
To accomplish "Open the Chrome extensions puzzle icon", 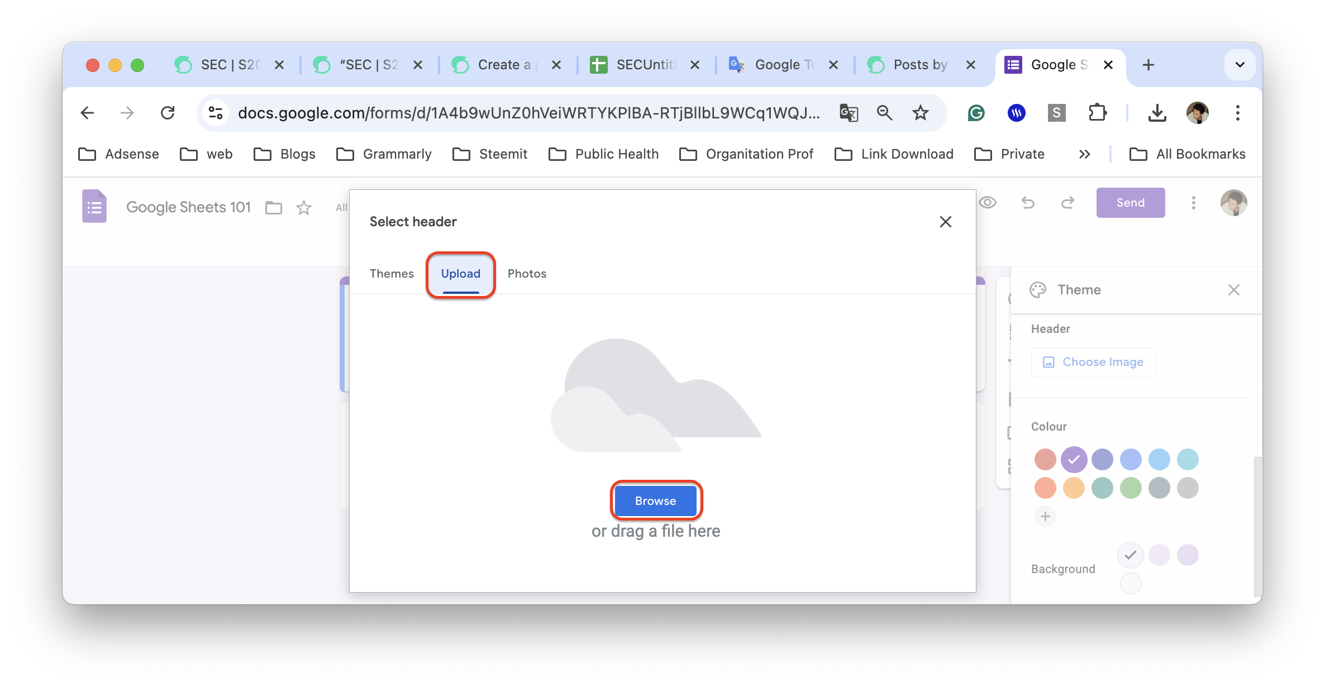I will (1097, 113).
